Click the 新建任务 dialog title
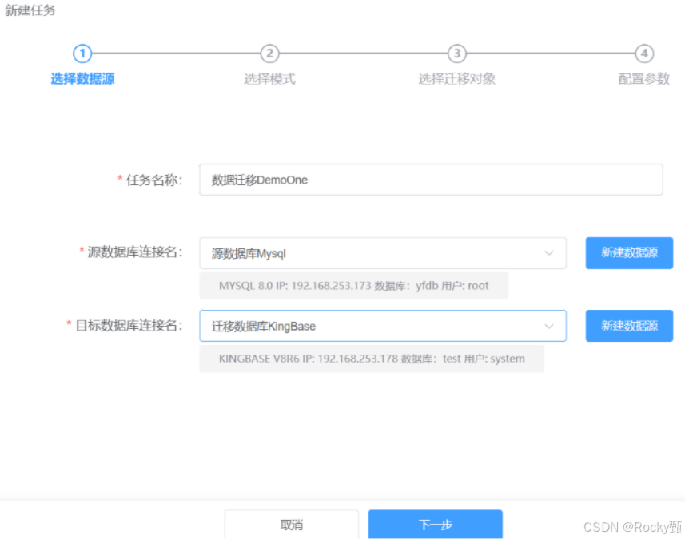The width and height of the screenshot is (685, 539). coord(30,10)
